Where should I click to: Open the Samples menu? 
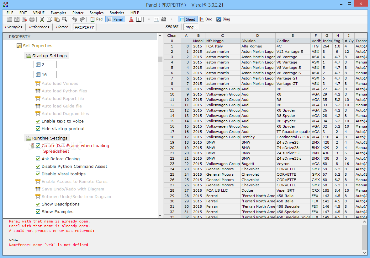tap(97, 13)
